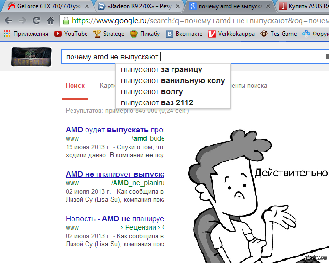Open the Приложения apps bookmark

26,34
